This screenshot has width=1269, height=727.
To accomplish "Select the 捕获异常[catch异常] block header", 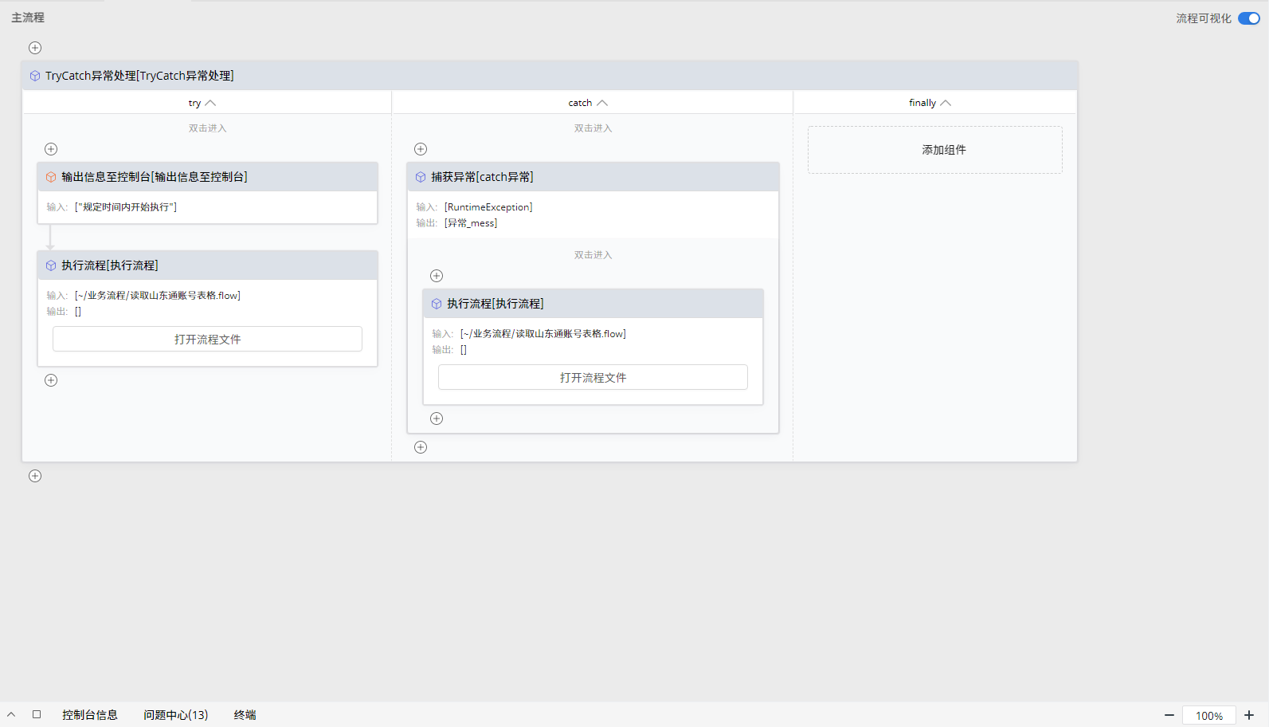I will (593, 177).
